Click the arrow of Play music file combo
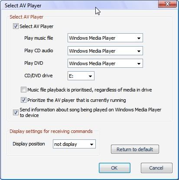The width and height of the screenshot is (179, 180). pyautogui.click(x=139, y=38)
